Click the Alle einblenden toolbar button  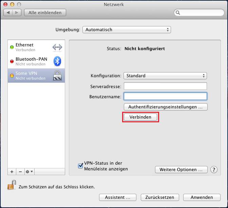click(x=45, y=13)
